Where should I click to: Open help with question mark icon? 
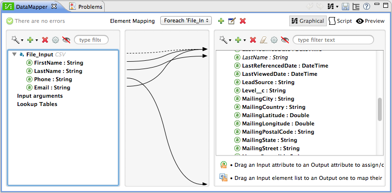(x=367, y=6)
